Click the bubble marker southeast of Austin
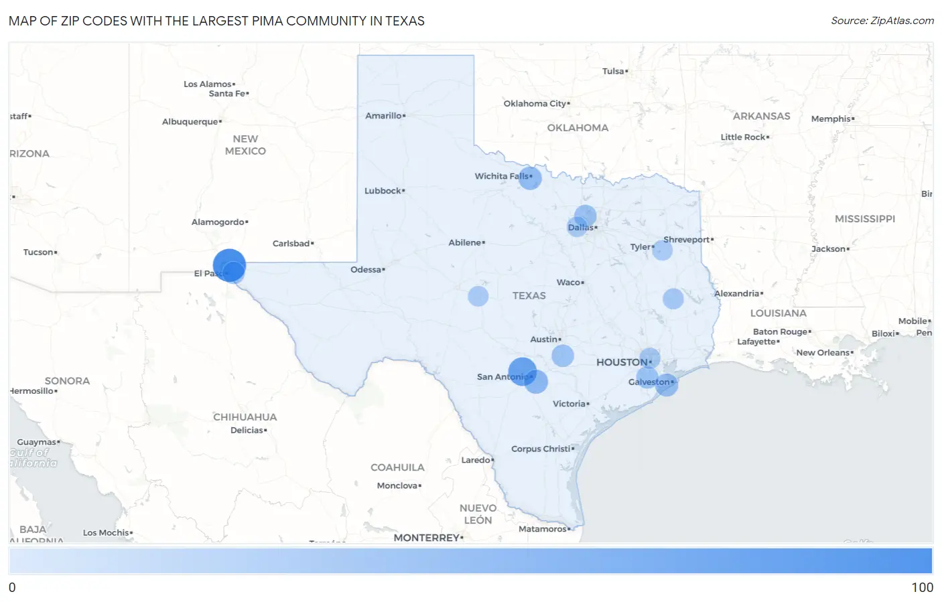This screenshot has width=942, height=602. 563,356
